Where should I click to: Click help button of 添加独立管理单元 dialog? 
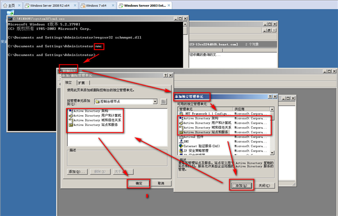[270, 97]
